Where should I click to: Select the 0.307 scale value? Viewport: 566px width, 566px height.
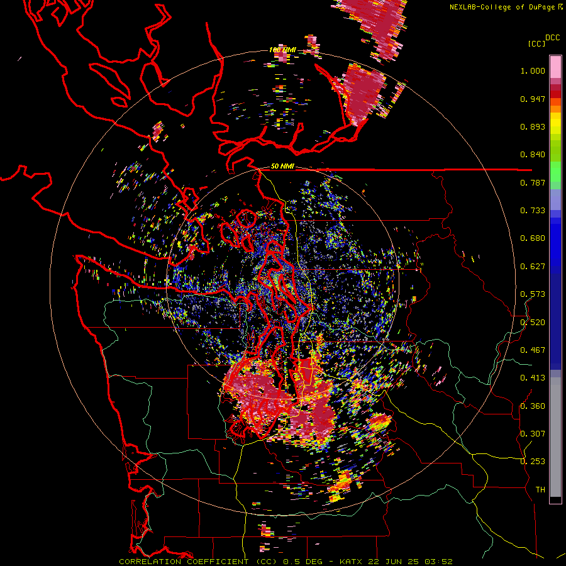(533, 433)
